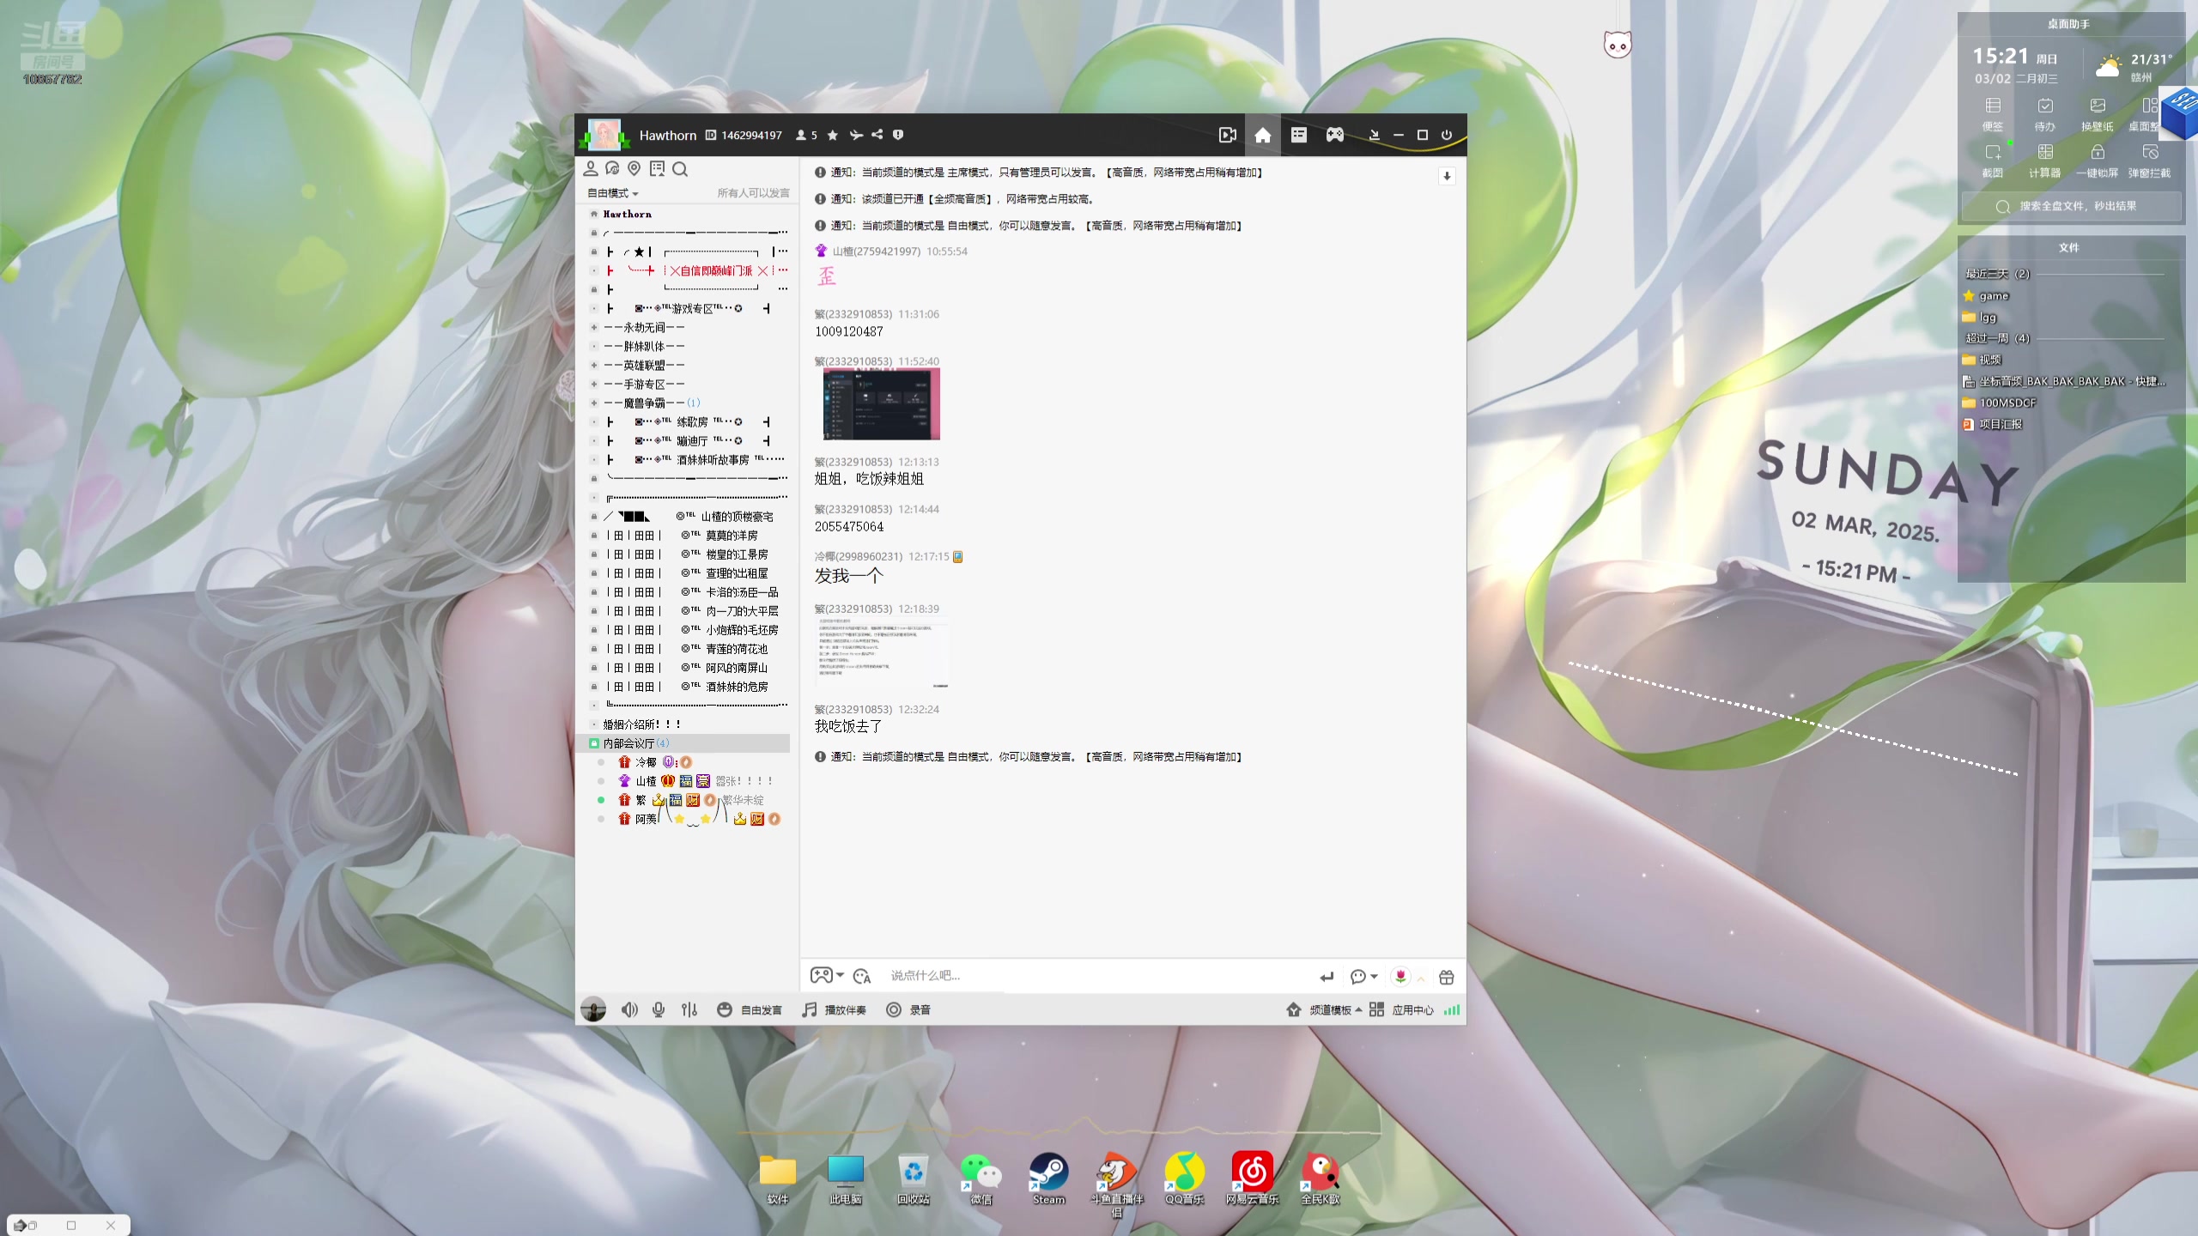
Task: Open the document image thumbnail at 12:18:39
Action: pyautogui.click(x=882, y=652)
